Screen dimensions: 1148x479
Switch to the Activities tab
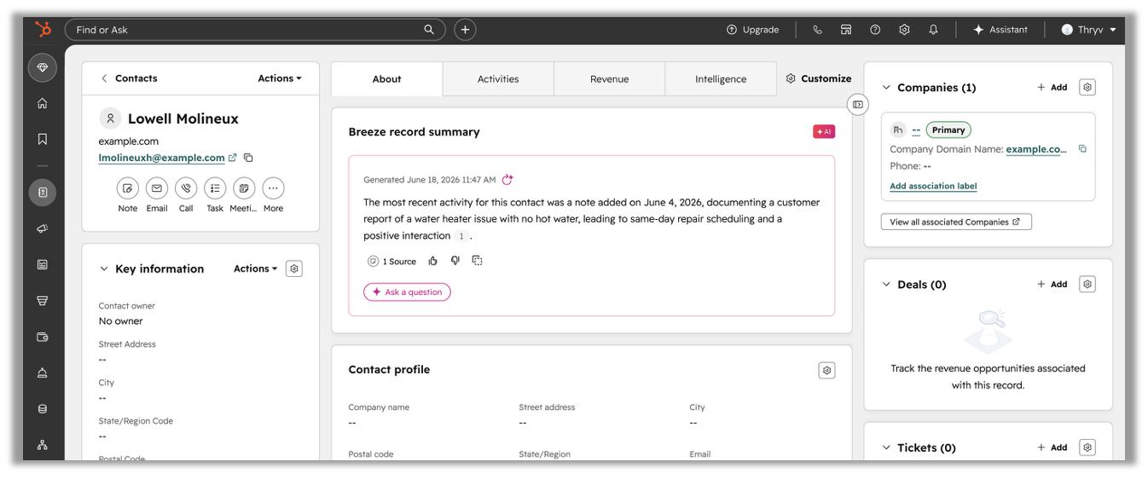tap(498, 79)
